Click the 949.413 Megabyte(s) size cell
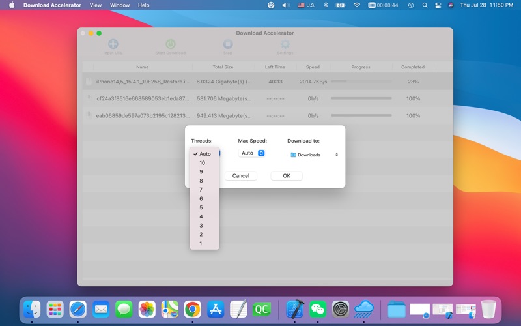This screenshot has height=326, width=521. [x=224, y=116]
